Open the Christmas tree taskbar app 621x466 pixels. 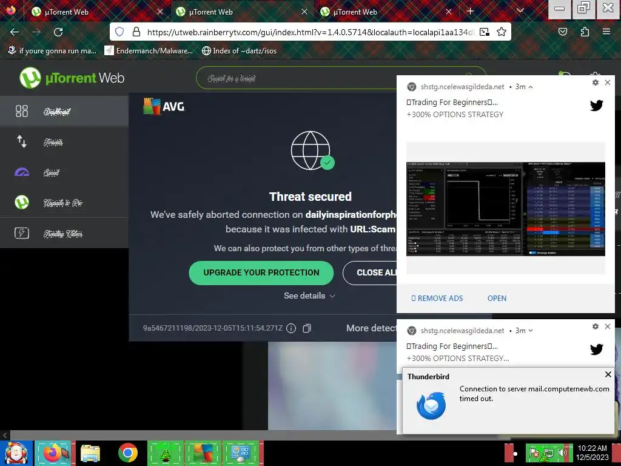click(165, 453)
